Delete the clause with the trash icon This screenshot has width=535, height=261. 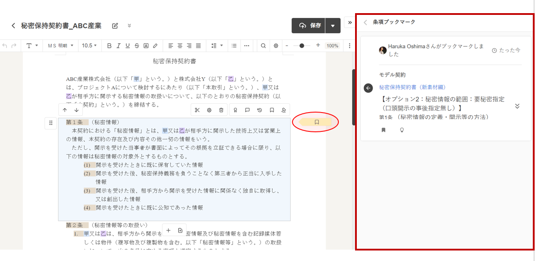click(221, 110)
